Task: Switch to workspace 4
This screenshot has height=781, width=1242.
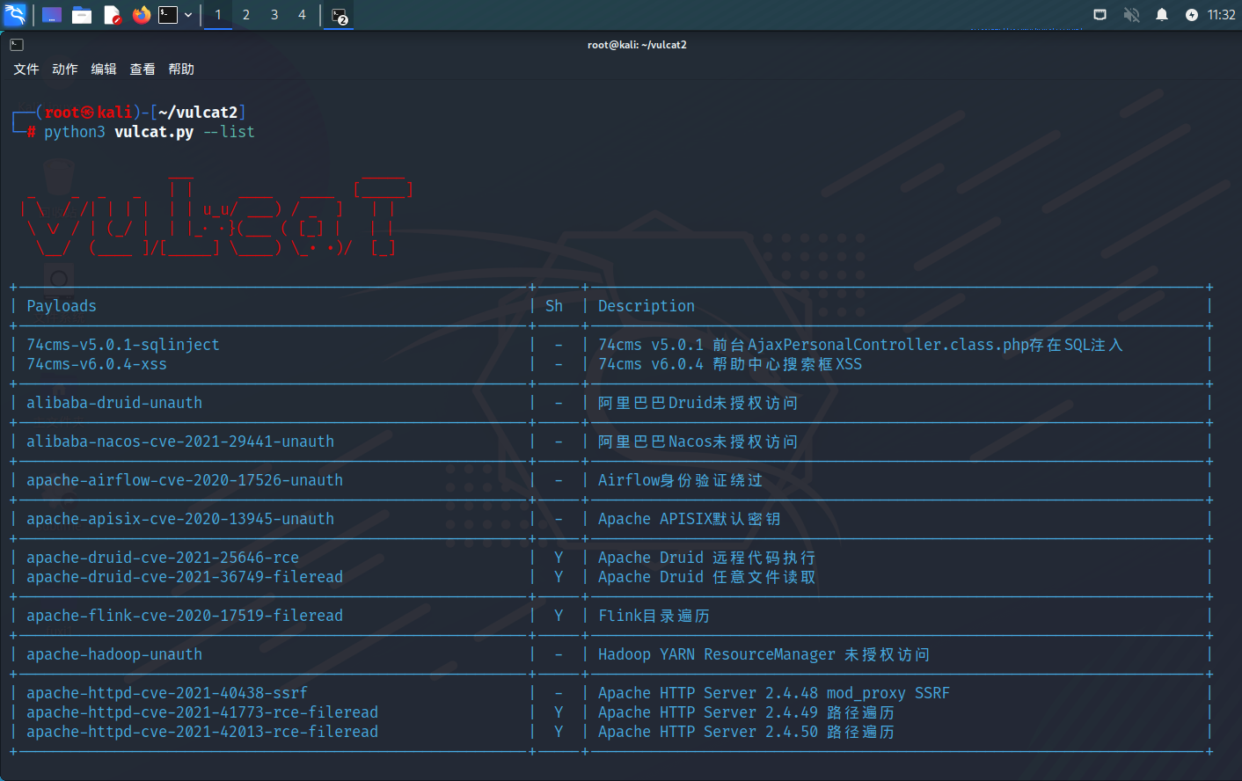Action: click(302, 15)
